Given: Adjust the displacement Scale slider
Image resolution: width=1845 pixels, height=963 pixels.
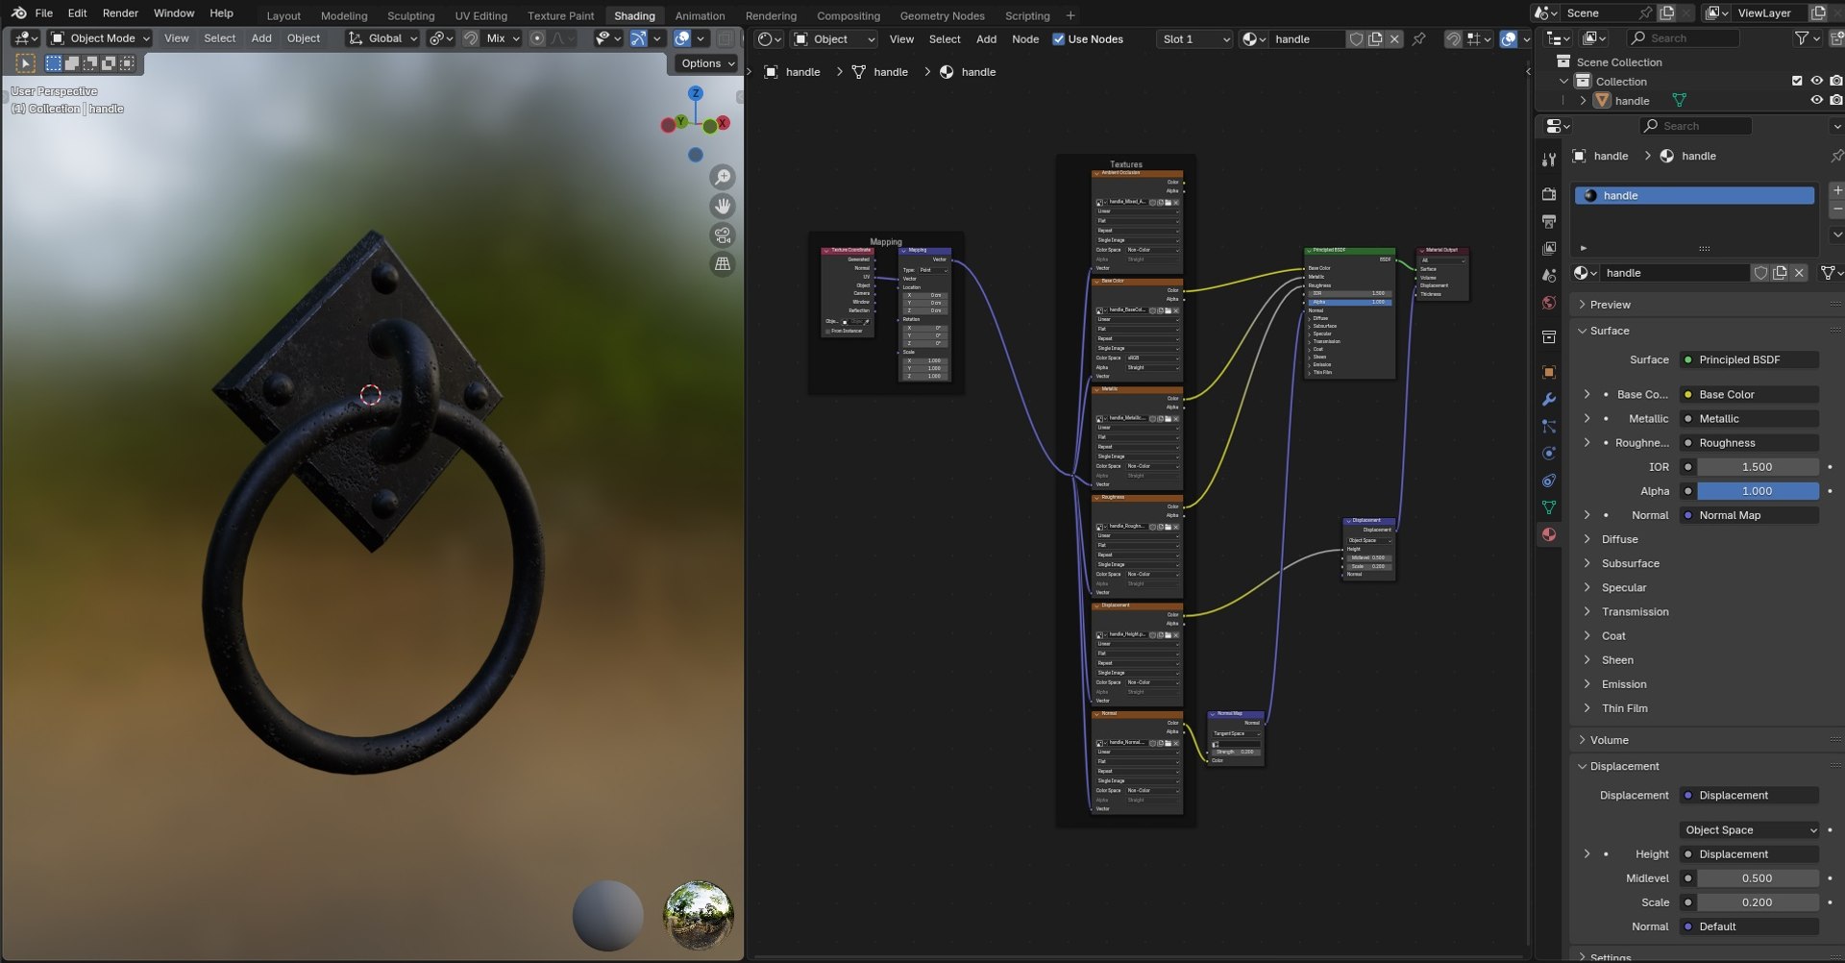Looking at the screenshot, I should coord(1758,902).
